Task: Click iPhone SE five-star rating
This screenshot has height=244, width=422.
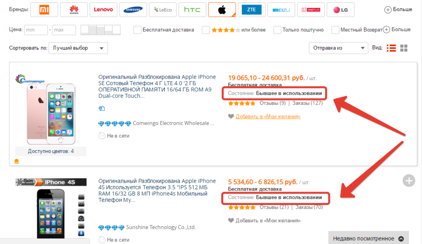Action: coord(241,103)
